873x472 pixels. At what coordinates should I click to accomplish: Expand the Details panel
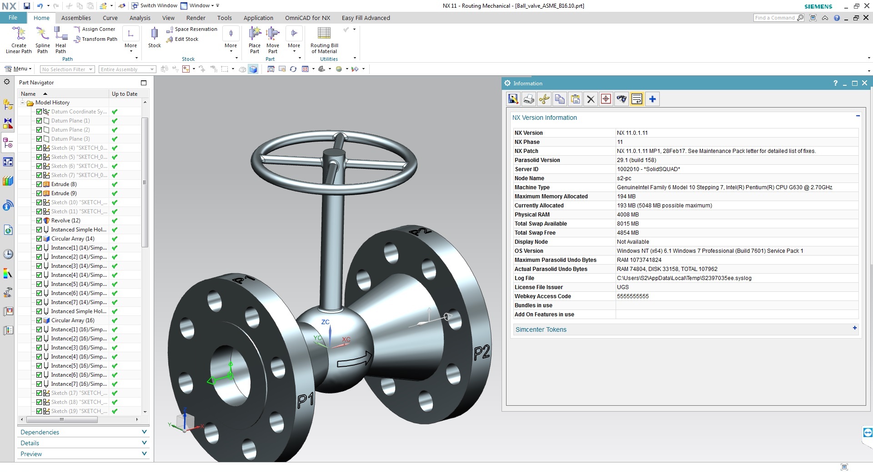[83, 443]
